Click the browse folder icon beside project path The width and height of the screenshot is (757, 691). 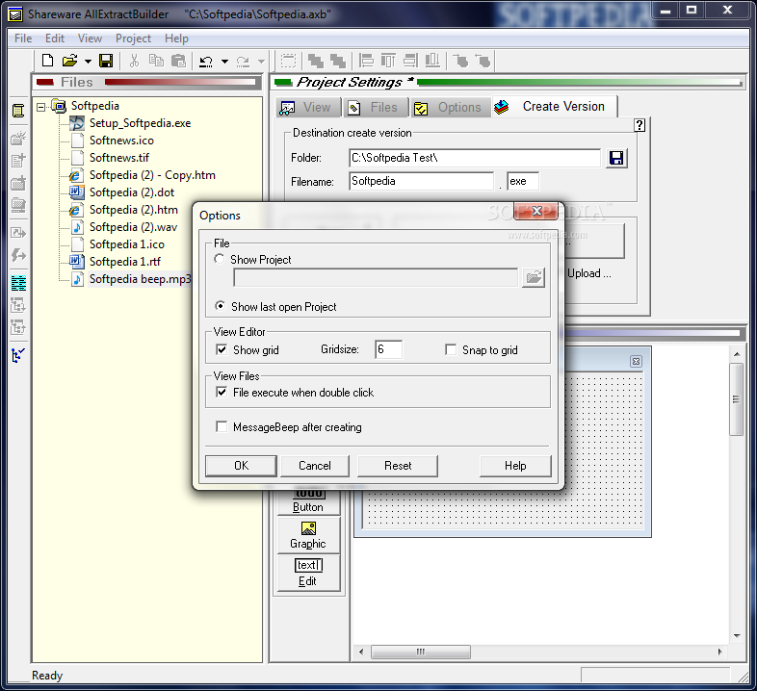click(534, 277)
